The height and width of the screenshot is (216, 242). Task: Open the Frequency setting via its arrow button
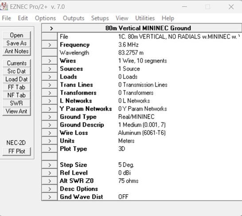point(50,45)
